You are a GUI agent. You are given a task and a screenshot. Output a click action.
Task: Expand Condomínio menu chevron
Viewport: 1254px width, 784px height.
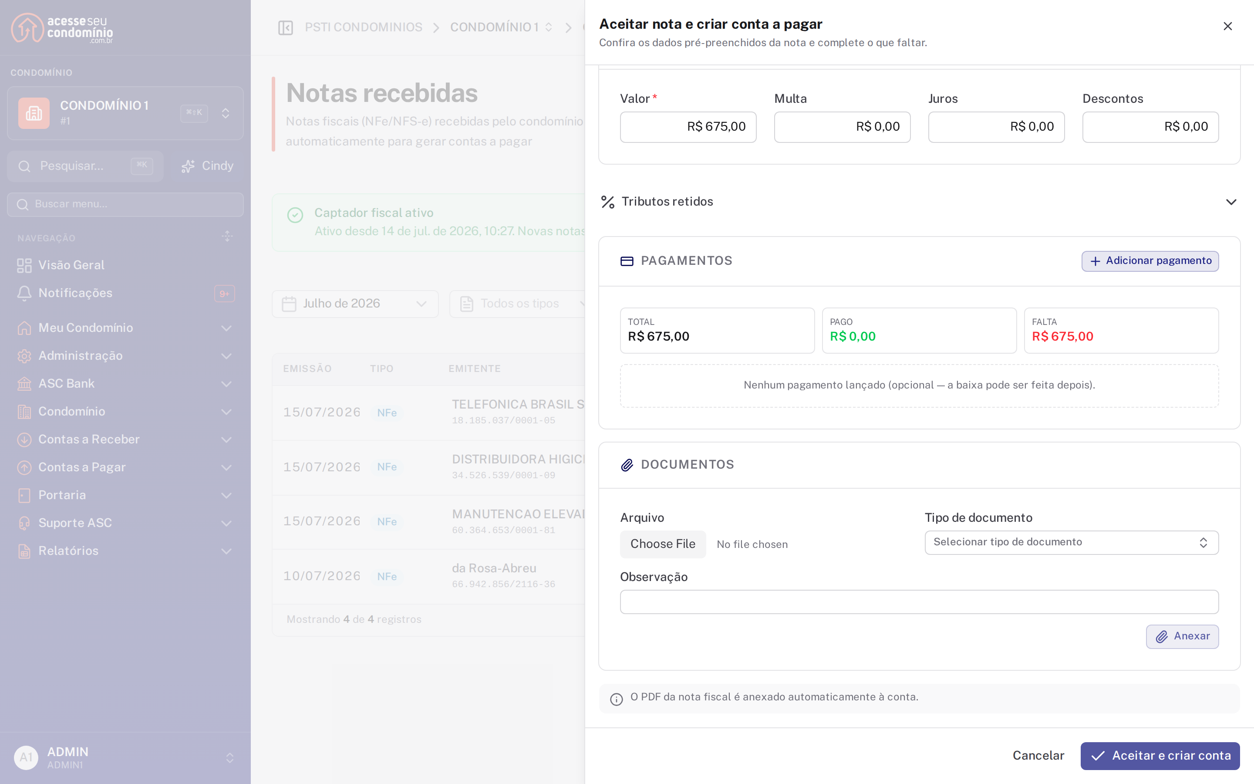(226, 412)
